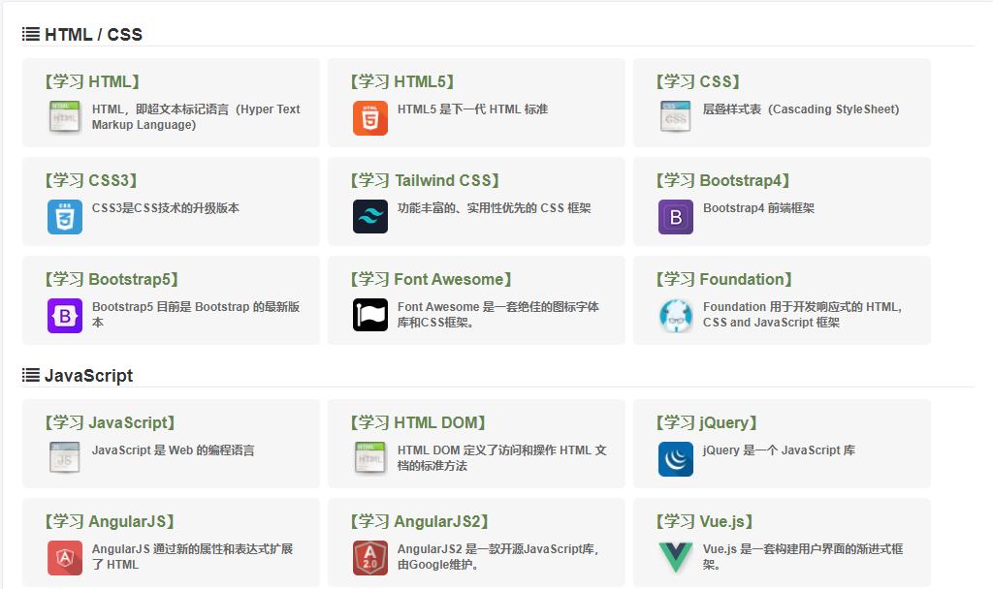Open the 【学习 jQuery】 link
This screenshot has width=993, height=589.
(x=707, y=422)
